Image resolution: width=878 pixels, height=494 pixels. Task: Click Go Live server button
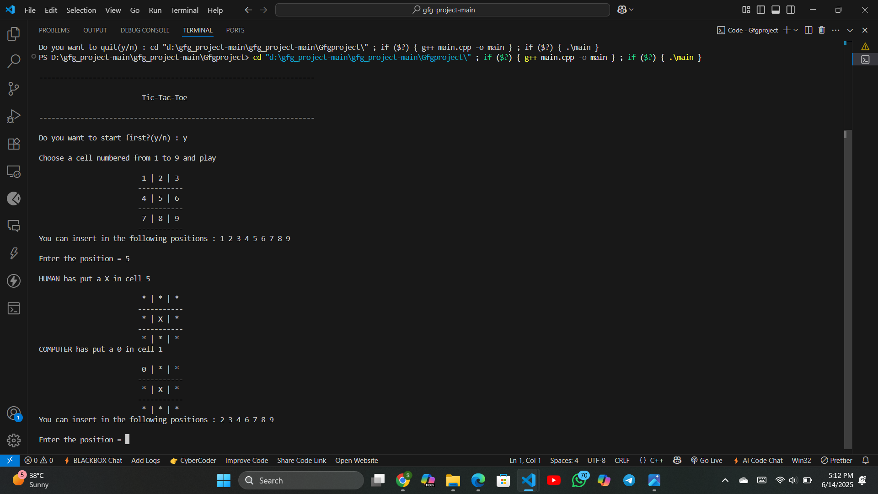pos(707,460)
